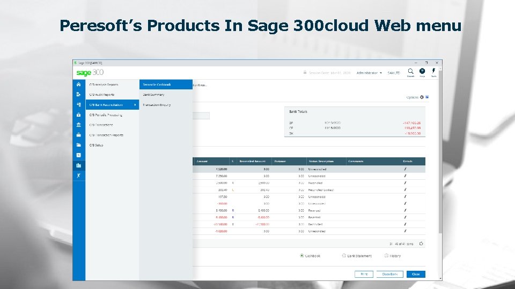Open details pencil for 4,520.00 row
The width and height of the screenshot is (515, 289).
point(406,169)
